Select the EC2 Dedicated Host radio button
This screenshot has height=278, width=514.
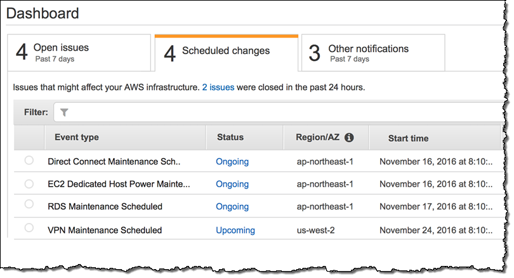point(29,183)
